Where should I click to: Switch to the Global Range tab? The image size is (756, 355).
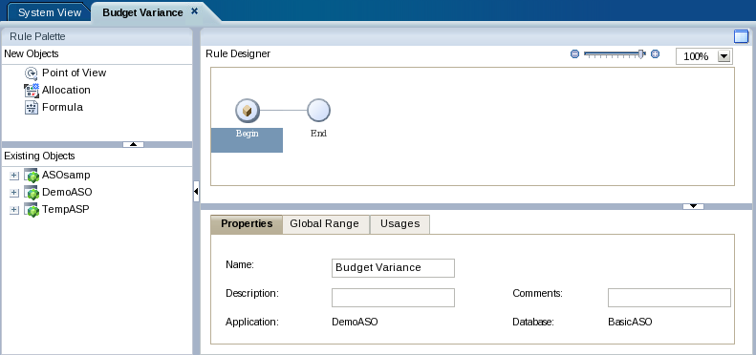[325, 224]
